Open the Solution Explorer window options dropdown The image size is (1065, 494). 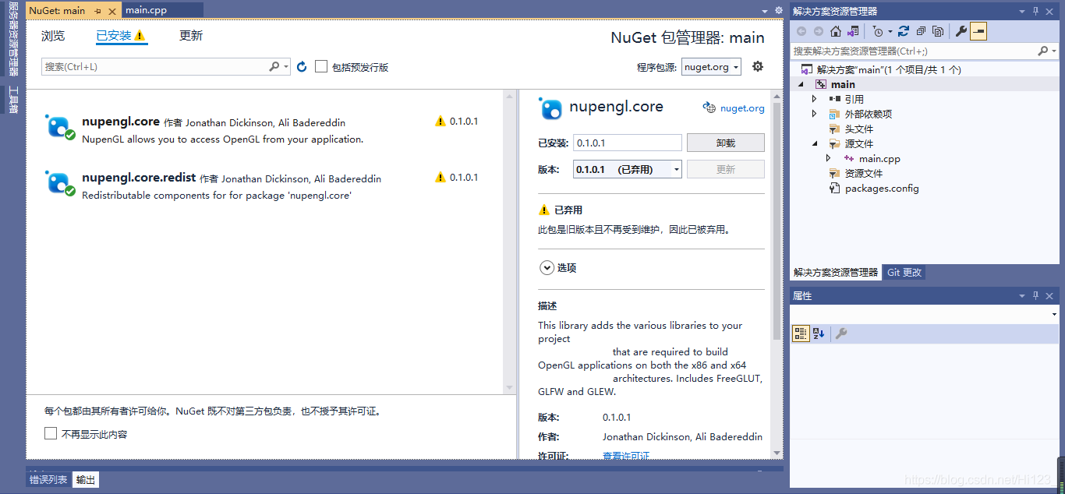(x=1022, y=11)
